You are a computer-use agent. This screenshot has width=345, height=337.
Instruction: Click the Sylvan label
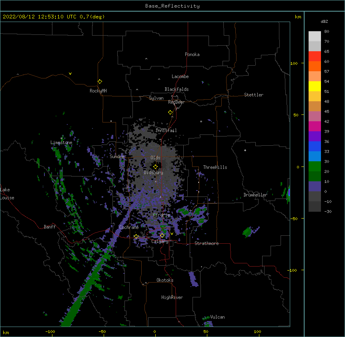(156, 98)
